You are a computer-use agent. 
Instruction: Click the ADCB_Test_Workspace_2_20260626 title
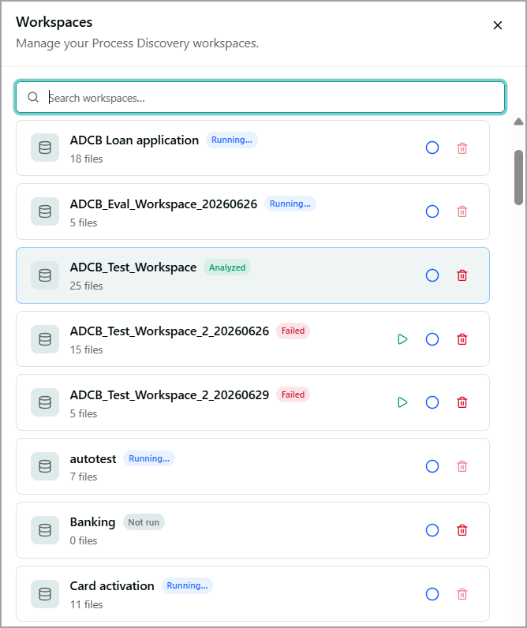170,331
